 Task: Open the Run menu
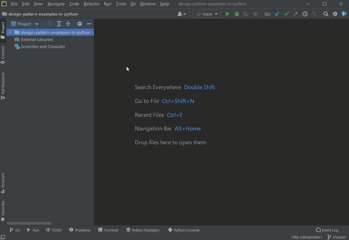[107, 4]
